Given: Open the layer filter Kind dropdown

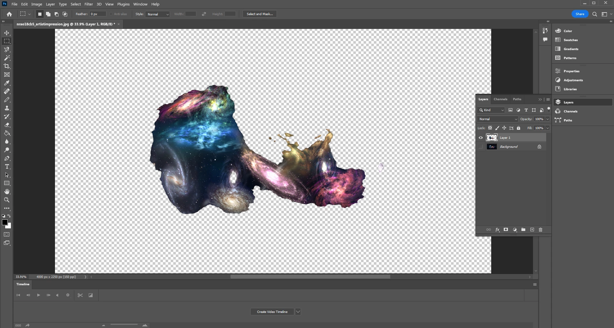Looking at the screenshot, I should 491,110.
